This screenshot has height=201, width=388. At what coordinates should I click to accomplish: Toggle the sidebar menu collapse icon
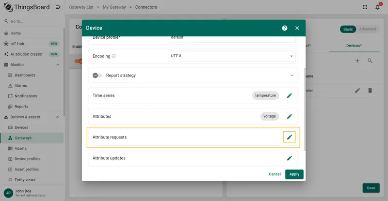[58, 7]
